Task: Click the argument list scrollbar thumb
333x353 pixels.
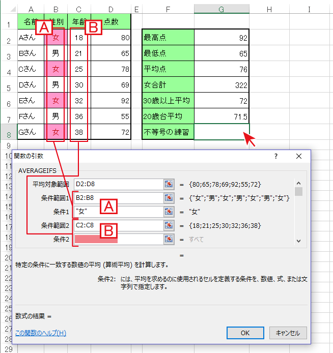Action: point(299,192)
